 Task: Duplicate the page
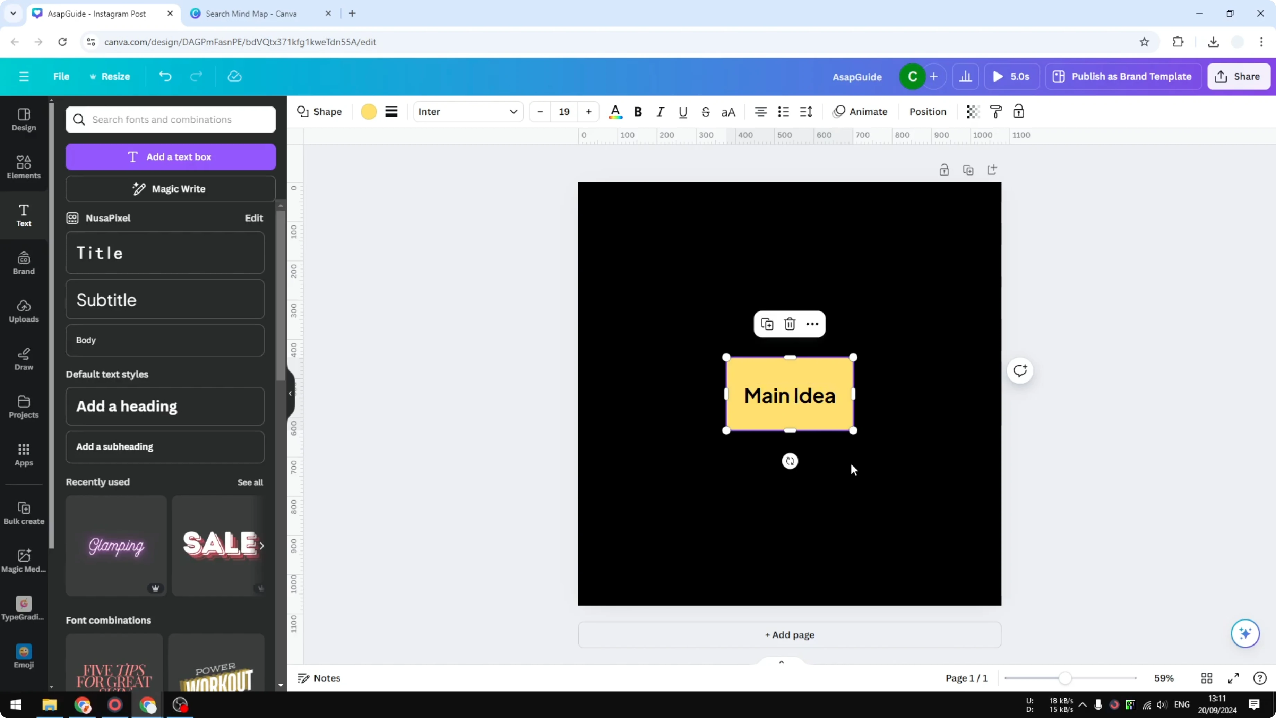click(x=968, y=170)
